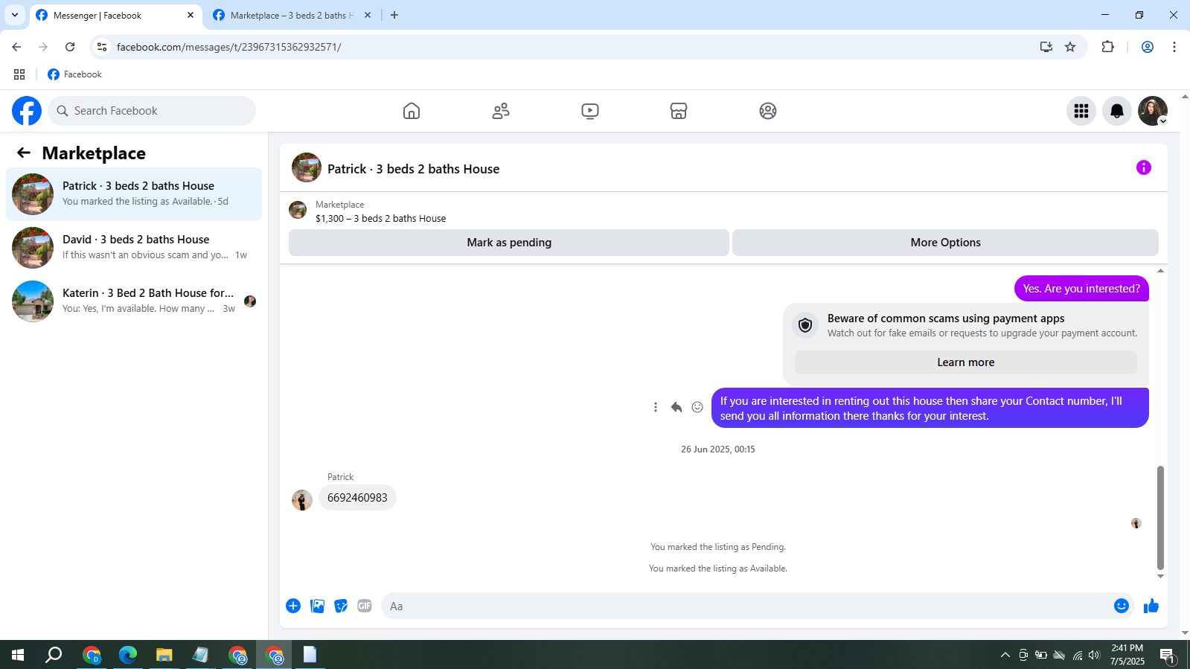Open the taskbar clock showing 2:41 PM
The image size is (1190, 669).
1127,655
